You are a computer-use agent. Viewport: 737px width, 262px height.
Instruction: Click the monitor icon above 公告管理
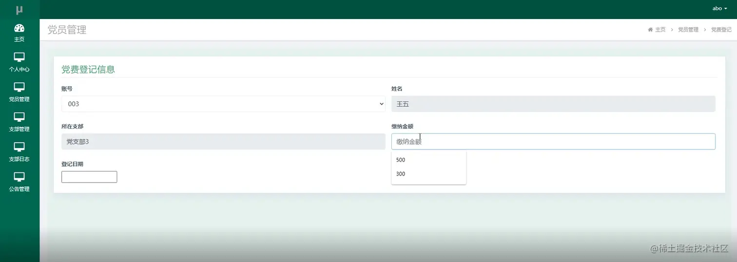[x=19, y=177]
